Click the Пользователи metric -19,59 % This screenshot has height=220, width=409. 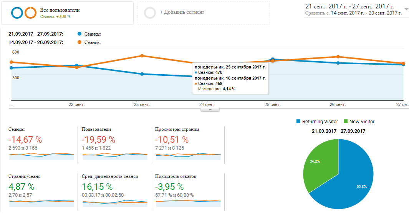[98, 140]
